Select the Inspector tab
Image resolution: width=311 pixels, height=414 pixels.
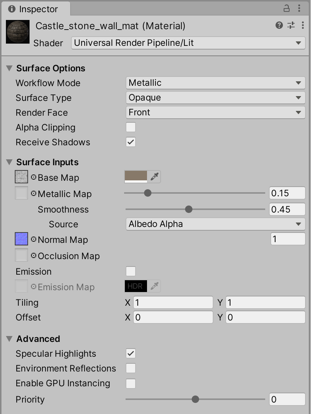(x=34, y=9)
